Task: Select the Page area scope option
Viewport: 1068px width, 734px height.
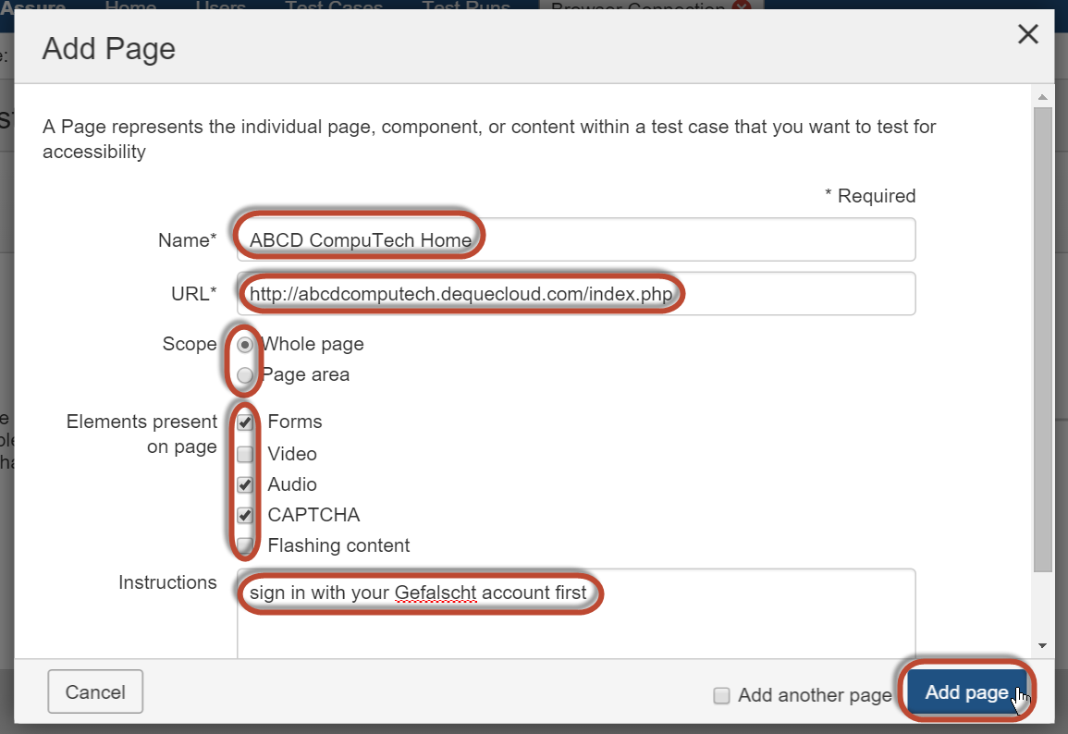Action: pyautogui.click(x=245, y=375)
